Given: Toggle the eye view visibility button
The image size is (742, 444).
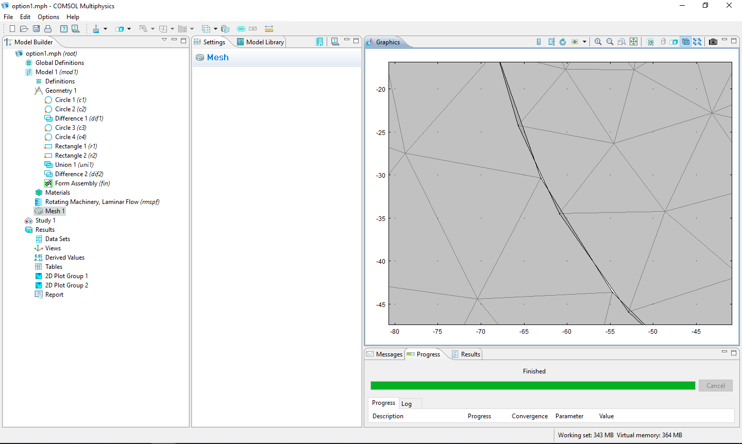Looking at the screenshot, I should pyautogui.click(x=575, y=42).
